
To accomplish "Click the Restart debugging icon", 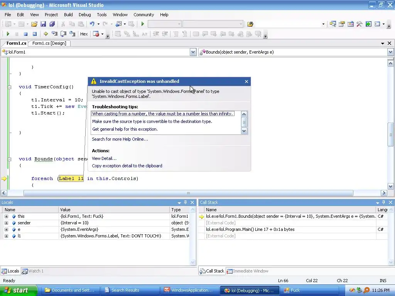I will point(34,34).
